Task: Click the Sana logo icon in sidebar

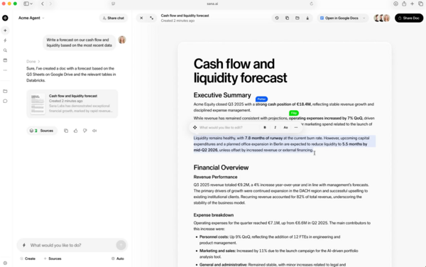Action: pos(5,18)
